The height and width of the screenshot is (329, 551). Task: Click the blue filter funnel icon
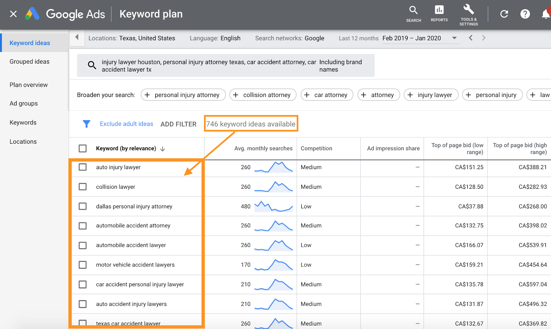[86, 124]
